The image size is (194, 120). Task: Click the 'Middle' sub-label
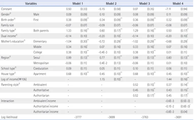[37, 47]
